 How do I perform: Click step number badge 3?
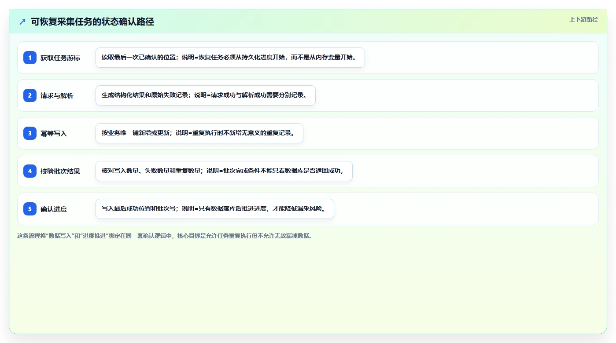(30, 133)
